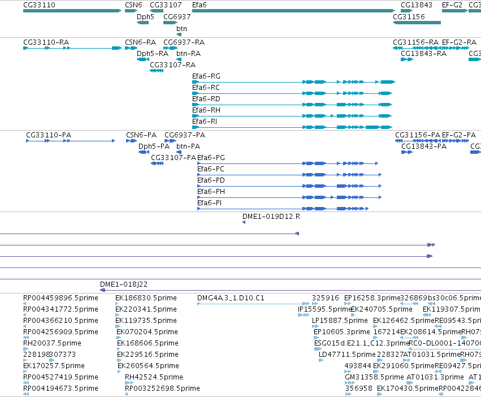Image resolution: width=481 pixels, height=397 pixels.
Task: Select the CG13843 gene label
Action: (x=417, y=5)
